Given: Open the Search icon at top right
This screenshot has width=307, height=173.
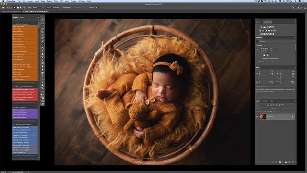Looking at the screenshot, I should 295,8.
